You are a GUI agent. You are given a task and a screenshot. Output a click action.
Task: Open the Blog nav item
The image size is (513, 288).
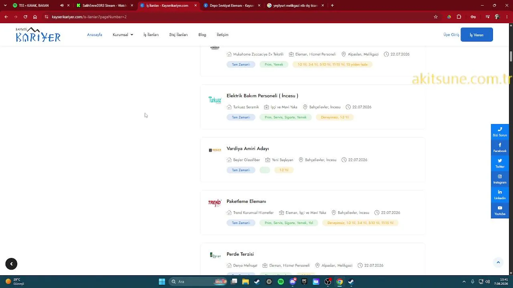pos(202,35)
